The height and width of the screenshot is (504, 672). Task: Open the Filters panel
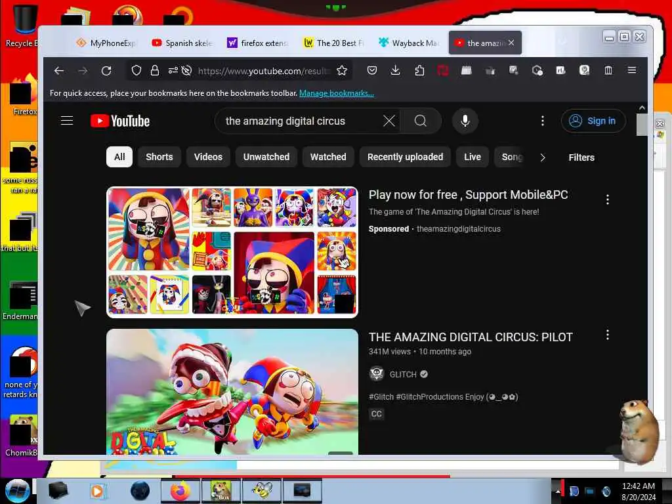[581, 157]
